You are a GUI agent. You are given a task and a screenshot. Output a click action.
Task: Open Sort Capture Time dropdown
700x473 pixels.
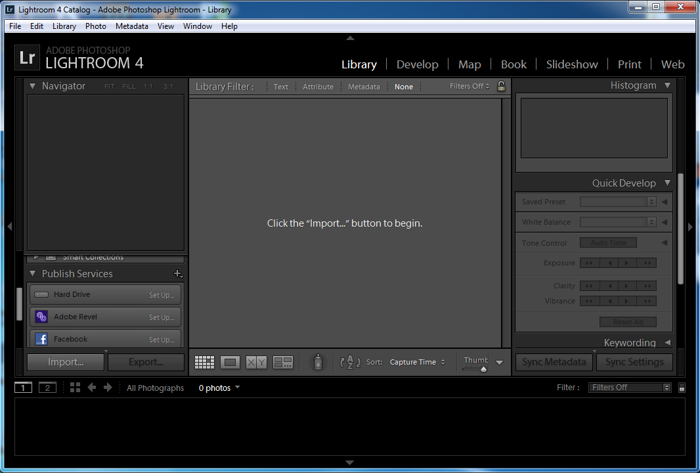[418, 362]
